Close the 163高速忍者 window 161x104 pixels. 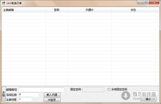pyautogui.click(x=154, y=2)
